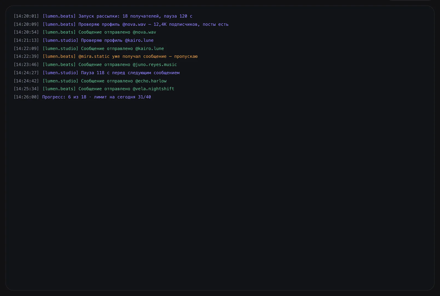This screenshot has width=440, height=296.
Task: Select the "Проверяю профиль @kairo.lune" log entry
Action: click(x=84, y=40)
